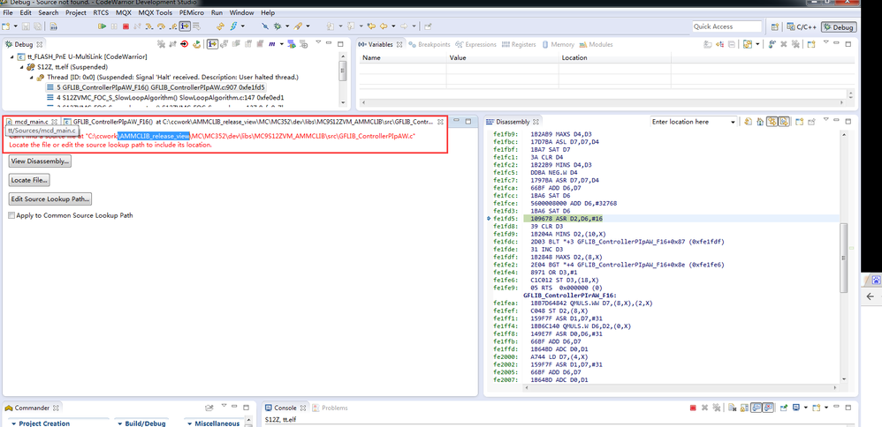Viewport: 882px width, 427px height.
Task: Switch to the Problems tab
Action: click(331, 408)
